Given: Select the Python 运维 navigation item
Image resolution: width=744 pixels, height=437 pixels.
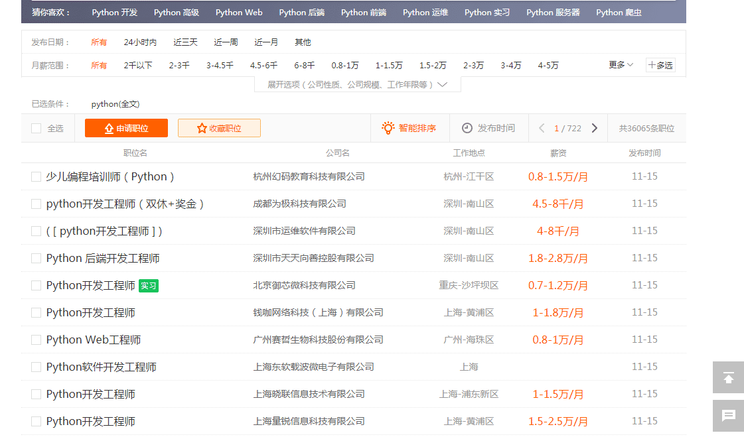Looking at the screenshot, I should pyautogui.click(x=425, y=12).
